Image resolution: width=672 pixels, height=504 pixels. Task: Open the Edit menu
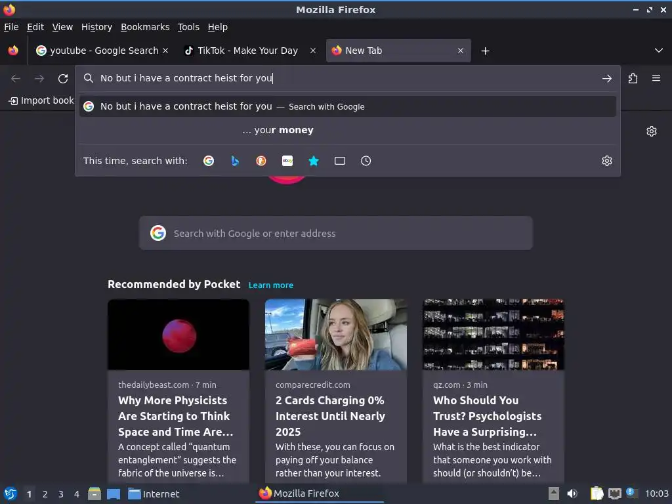tap(35, 27)
